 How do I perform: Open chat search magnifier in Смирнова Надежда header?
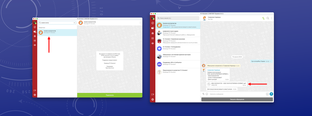tap(268, 18)
